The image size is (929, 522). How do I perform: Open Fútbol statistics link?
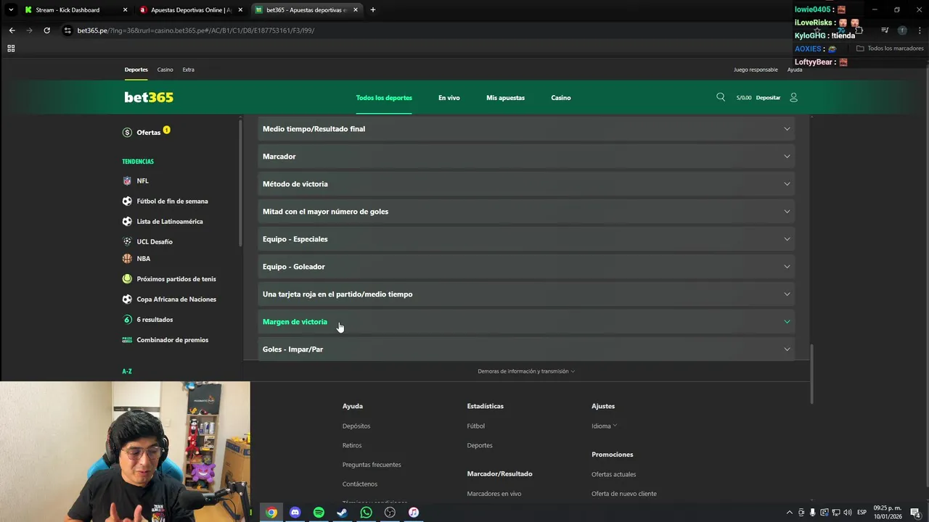point(476,426)
